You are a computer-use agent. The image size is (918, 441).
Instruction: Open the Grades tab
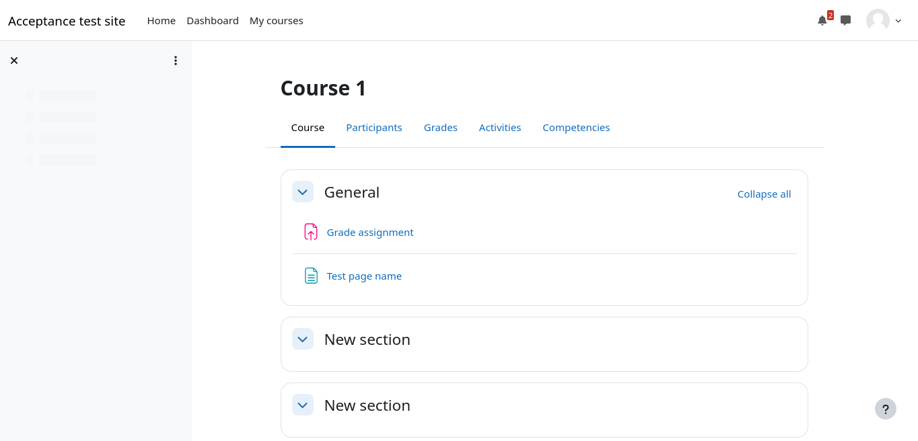[440, 128]
